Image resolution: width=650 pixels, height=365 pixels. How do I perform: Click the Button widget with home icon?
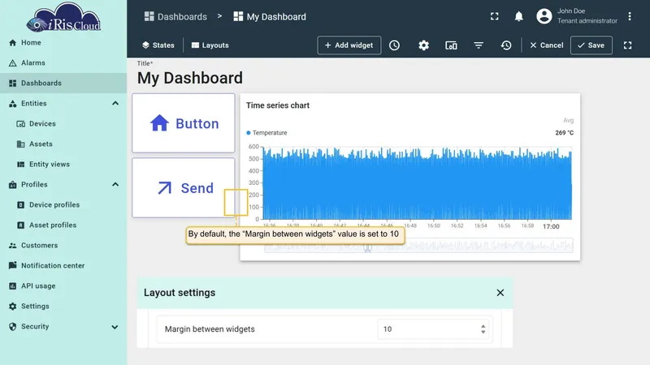(184, 123)
